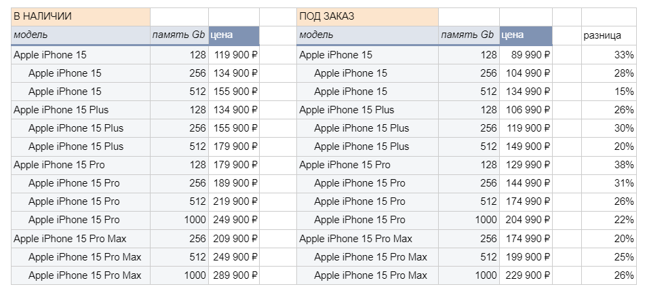Click "память Gb" header under В НАЛИЧИИ
The height and width of the screenshot is (291, 647).
tap(179, 35)
